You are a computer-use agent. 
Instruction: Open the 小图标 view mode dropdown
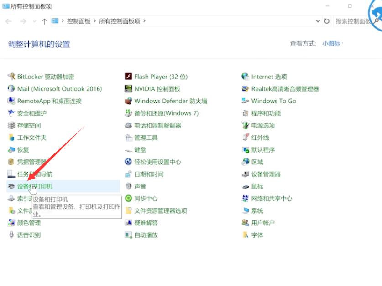[333, 44]
